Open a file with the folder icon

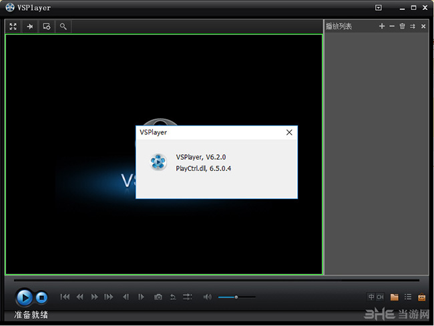[395, 297]
